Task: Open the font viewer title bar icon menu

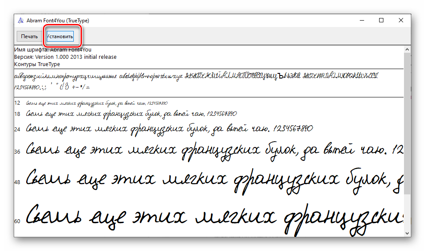Action: pos(20,20)
